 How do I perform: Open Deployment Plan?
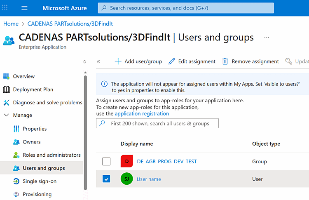[x=33, y=89]
